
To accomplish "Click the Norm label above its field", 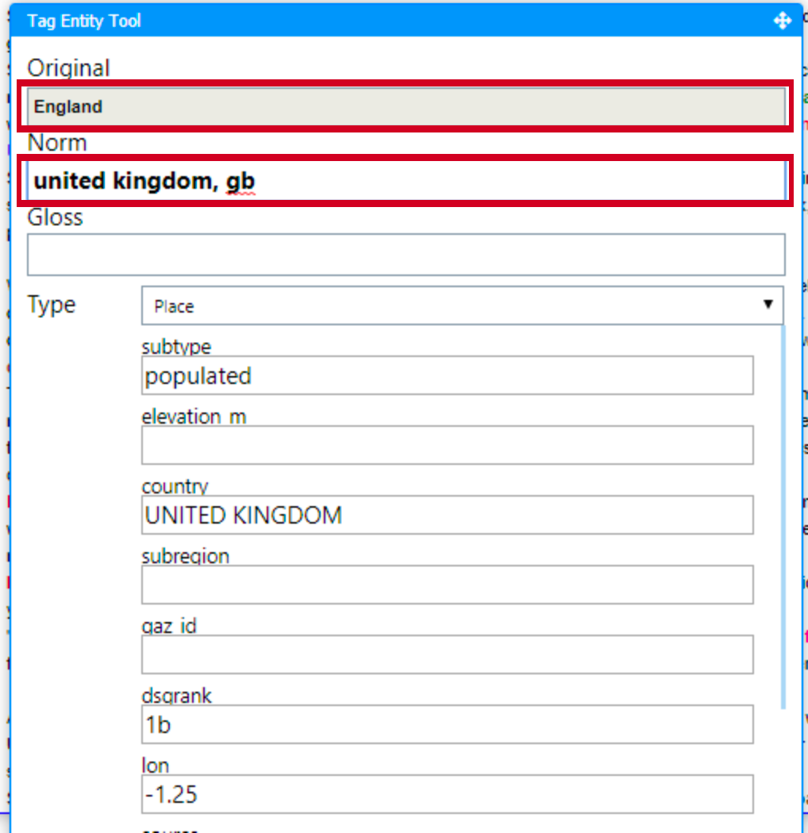I will click(x=57, y=143).
